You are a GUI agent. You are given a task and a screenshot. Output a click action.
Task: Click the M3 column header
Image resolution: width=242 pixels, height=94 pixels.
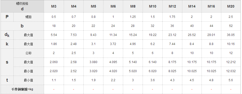54,6
